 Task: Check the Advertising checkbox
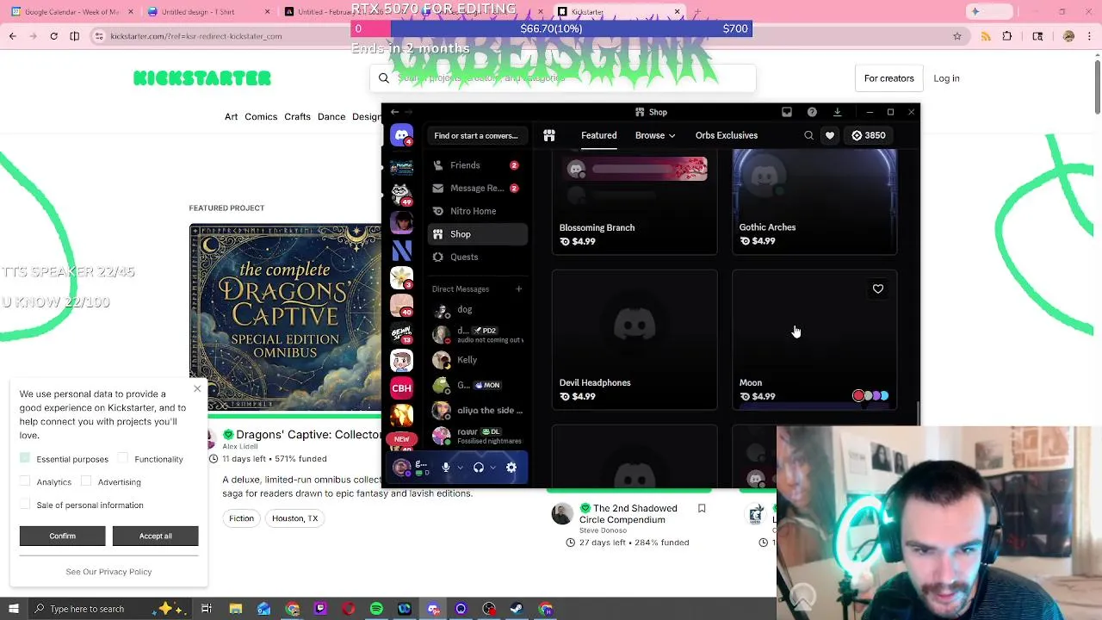point(86,481)
